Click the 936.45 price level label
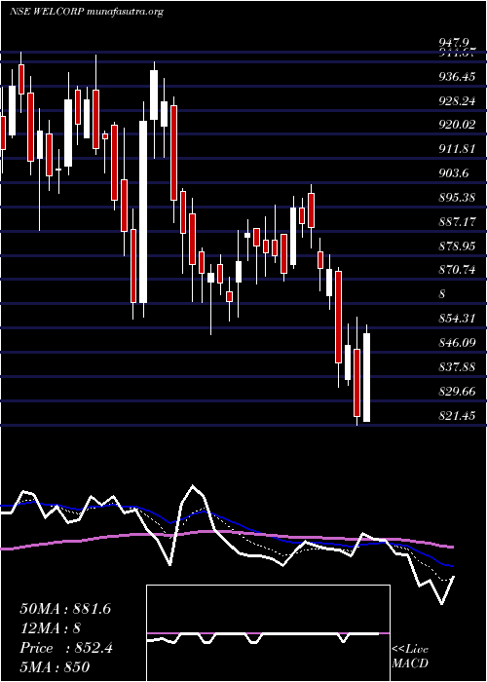 tap(457, 77)
